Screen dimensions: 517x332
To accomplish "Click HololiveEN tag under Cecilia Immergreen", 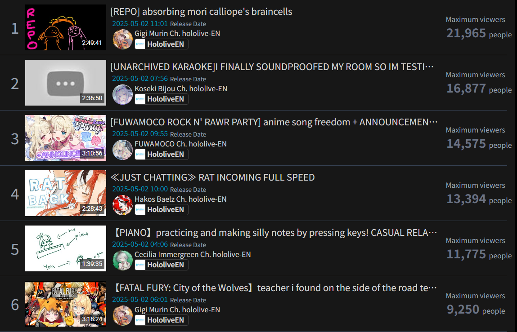I will 162,265.
